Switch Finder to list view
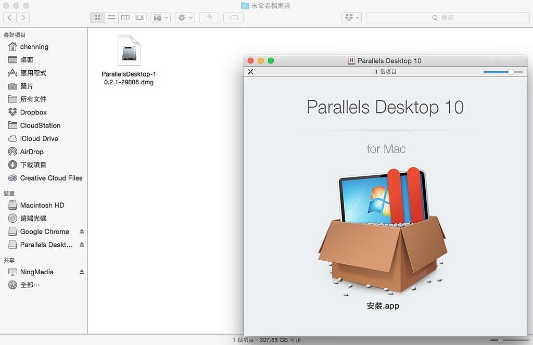Image resolution: width=533 pixels, height=345 pixels. coord(111,18)
